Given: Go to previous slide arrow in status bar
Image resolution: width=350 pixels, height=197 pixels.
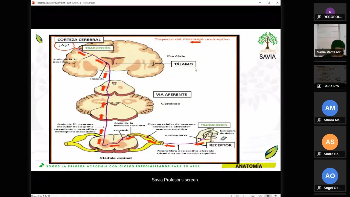Looking at the screenshot, I should pyautogui.click(x=232, y=196).
